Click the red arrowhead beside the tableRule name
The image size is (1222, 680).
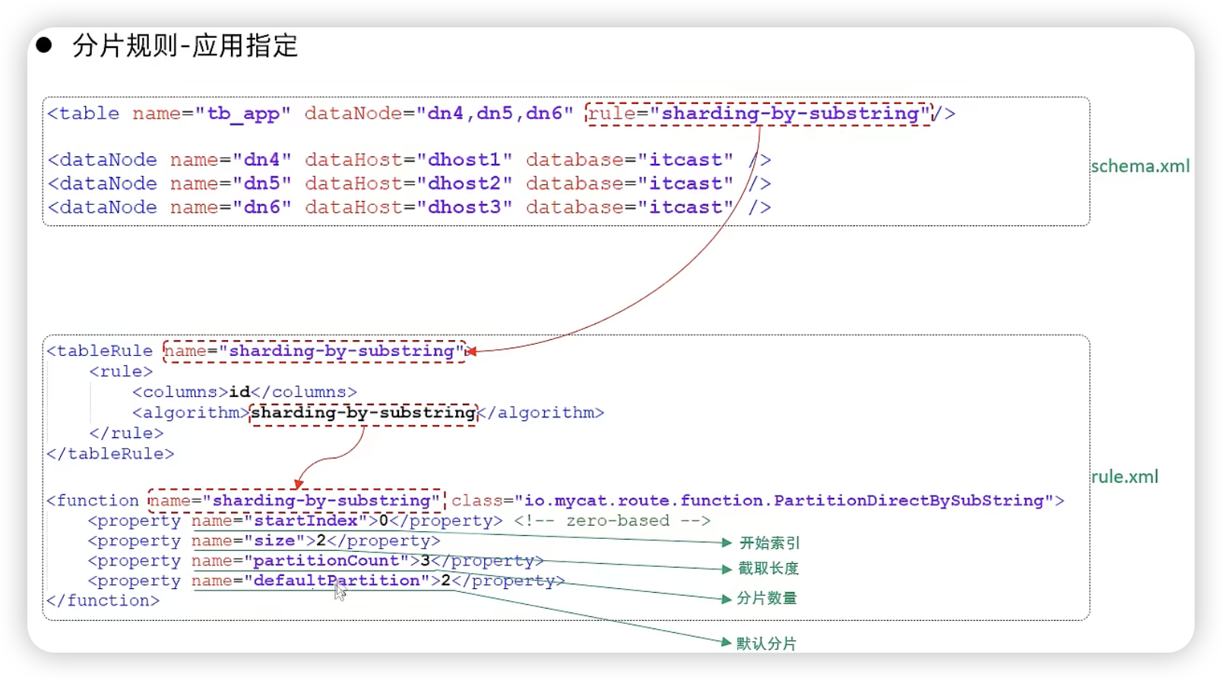(472, 351)
